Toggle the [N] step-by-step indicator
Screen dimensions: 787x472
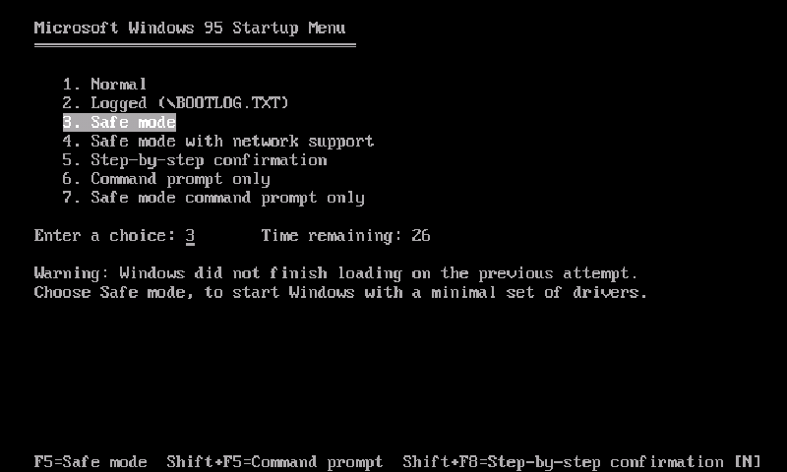click(748, 461)
